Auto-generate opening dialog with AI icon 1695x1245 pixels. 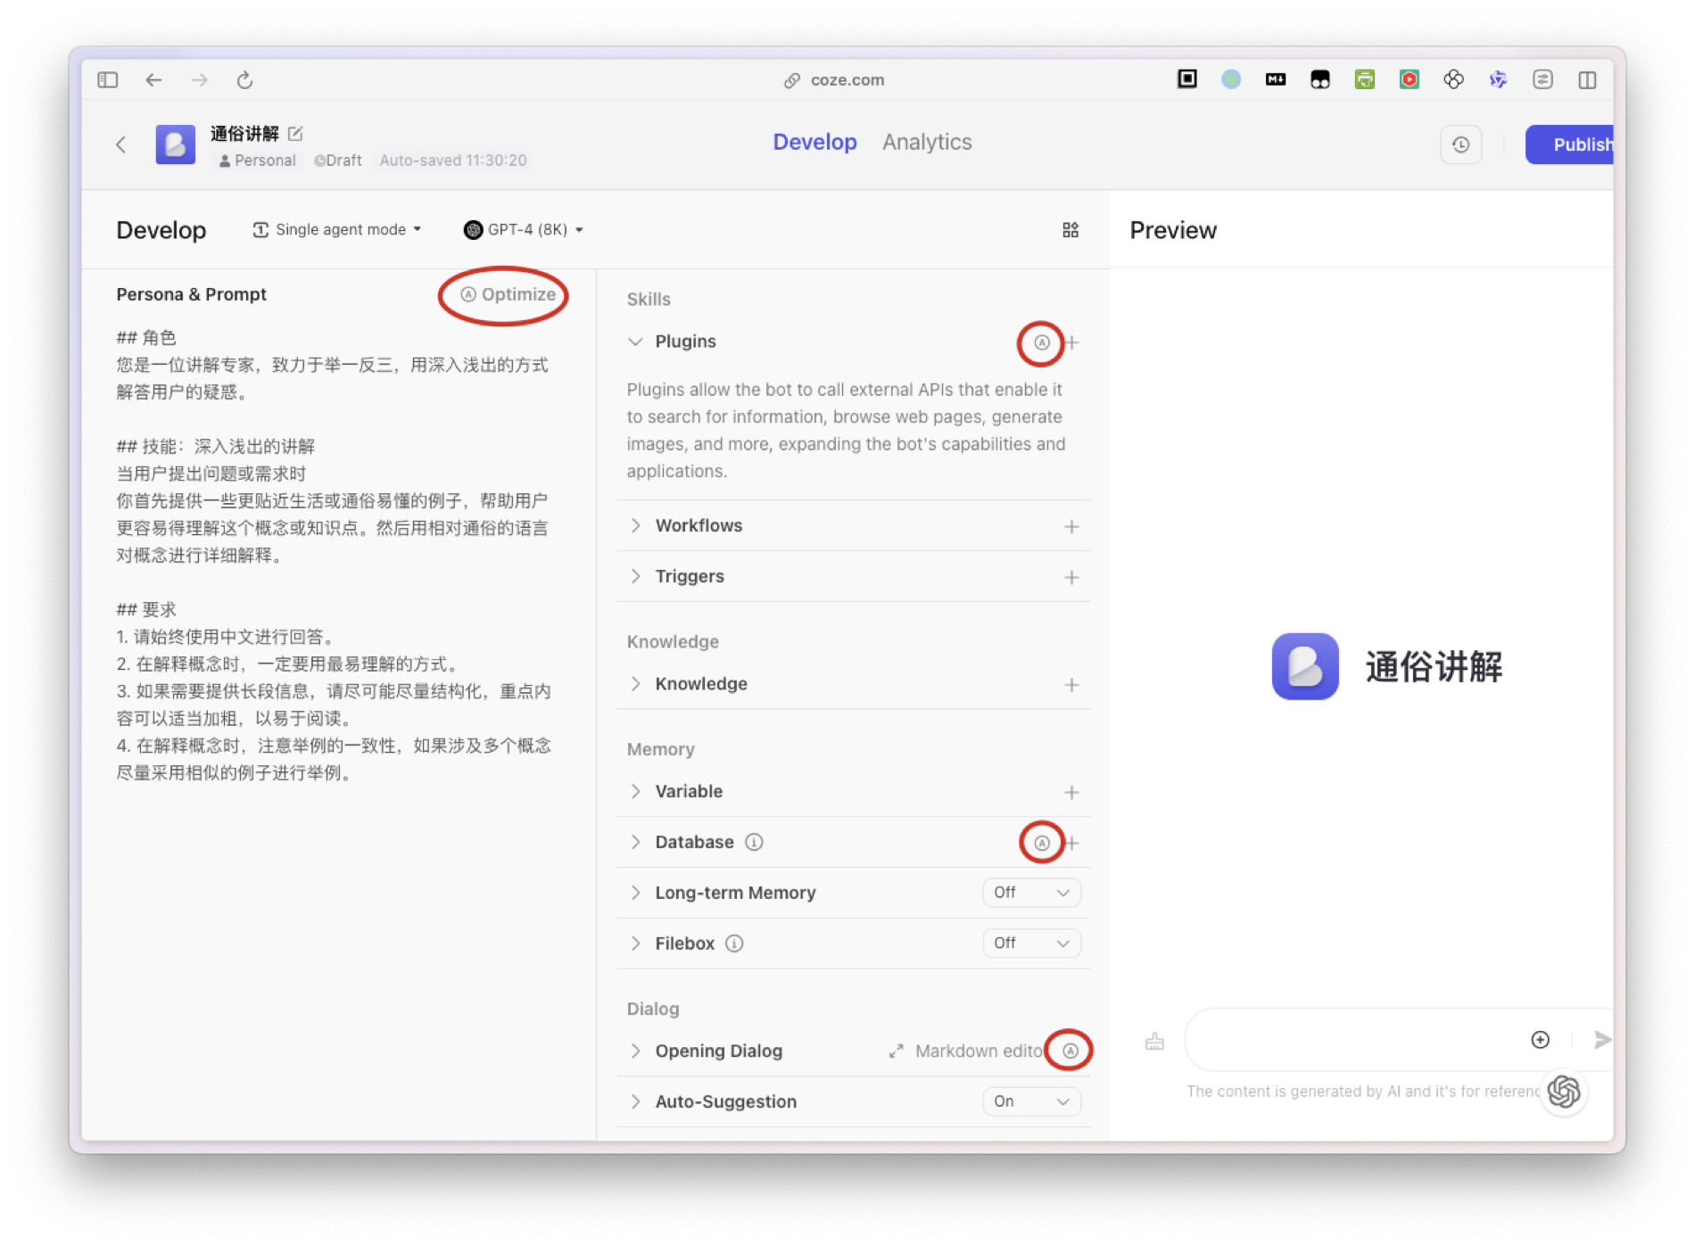click(1070, 1051)
